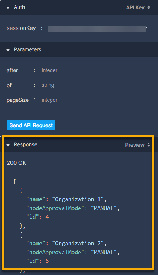This screenshot has width=158, height=275.
Task: Click the "Organization 1" name value
Action: [x=78, y=199]
